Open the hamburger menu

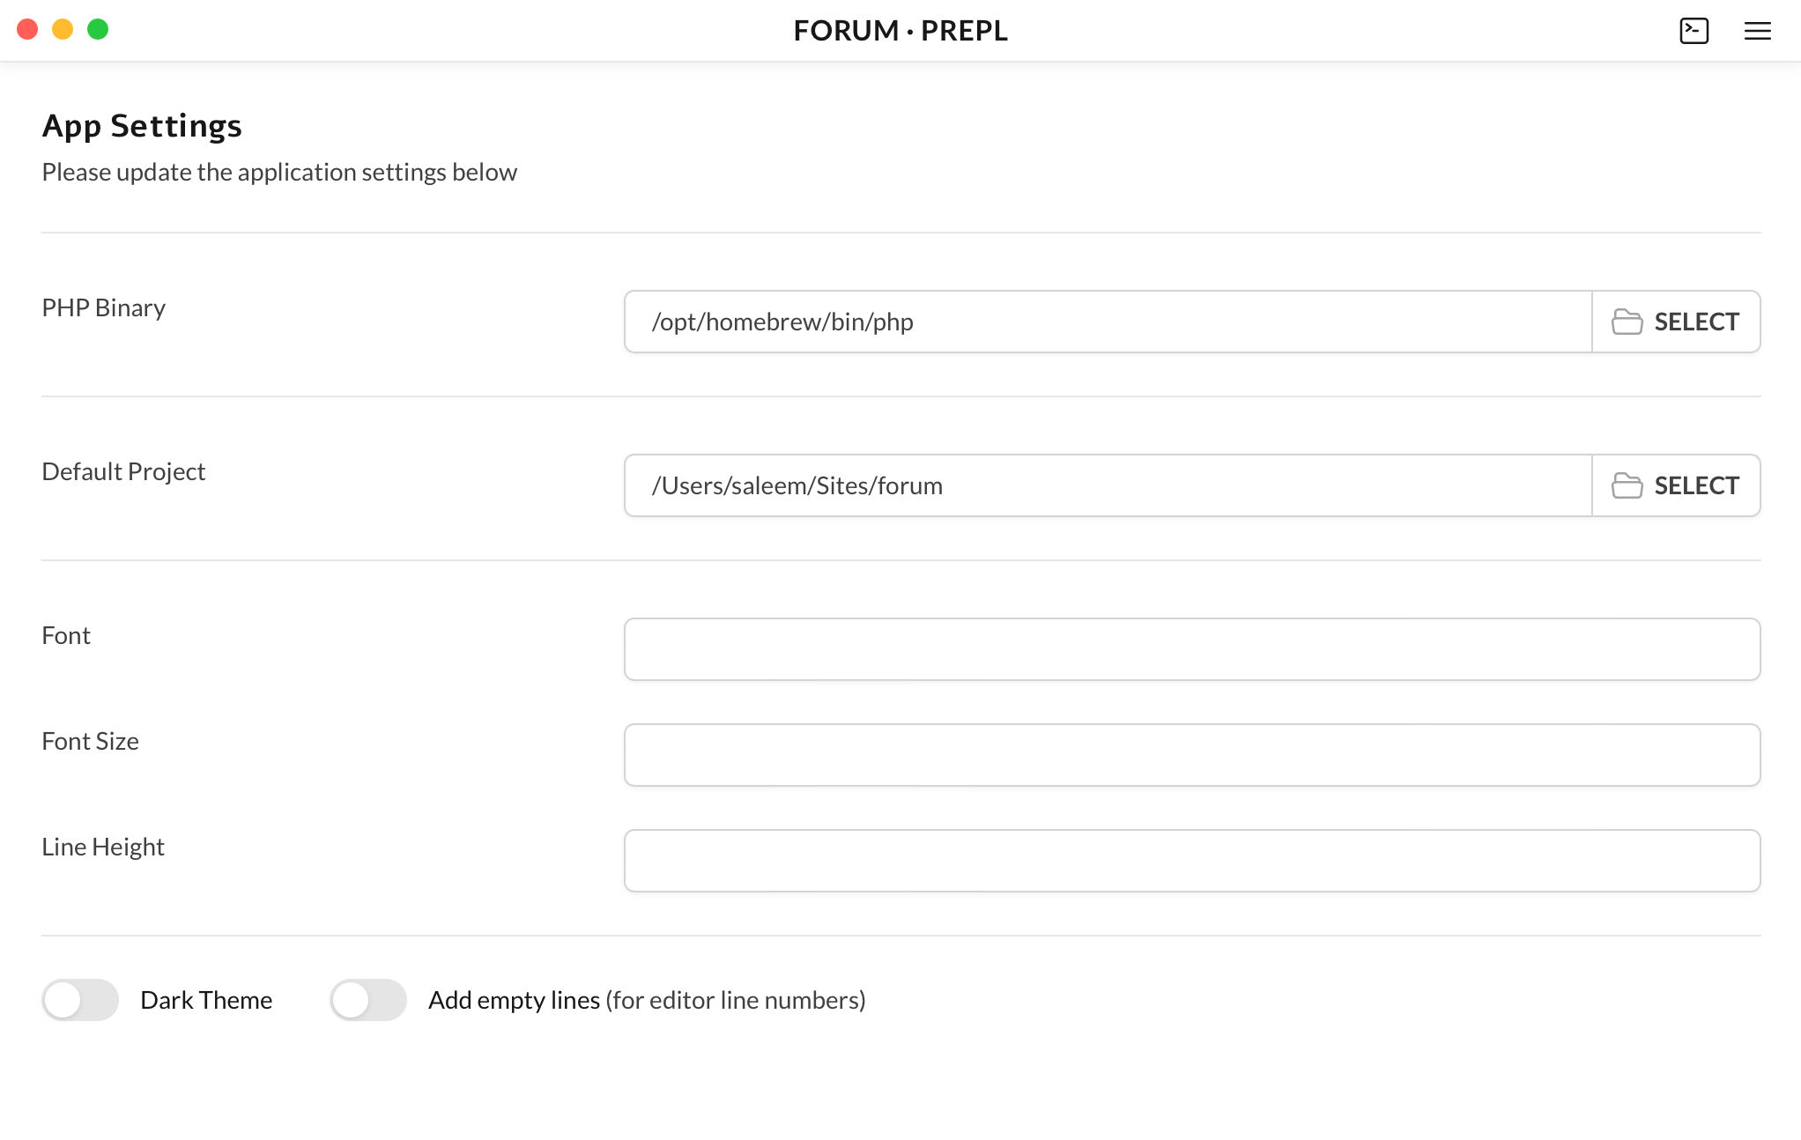pyautogui.click(x=1757, y=31)
